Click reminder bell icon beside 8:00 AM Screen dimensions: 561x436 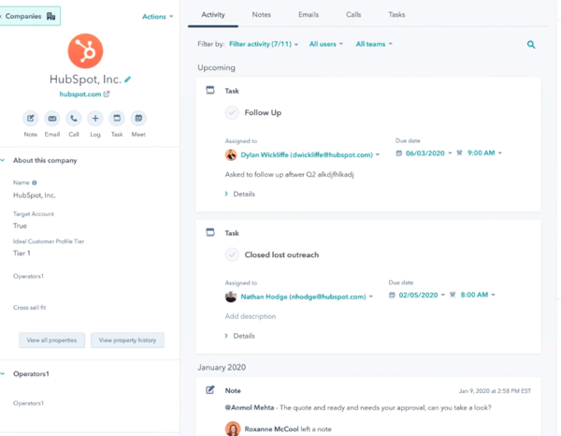pos(453,295)
